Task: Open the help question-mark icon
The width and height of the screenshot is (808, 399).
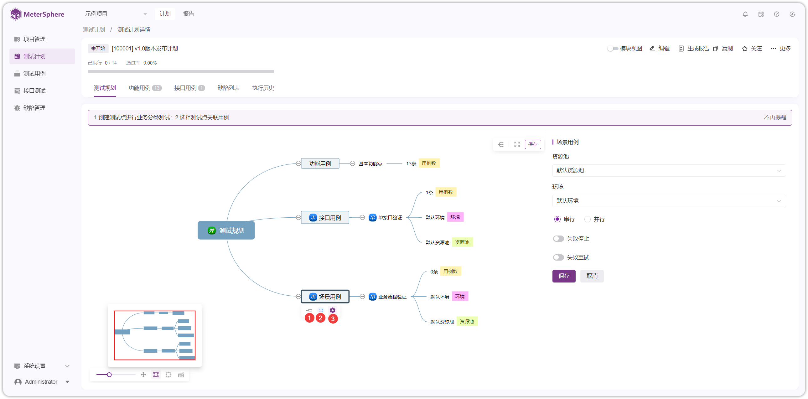Action: (776, 14)
